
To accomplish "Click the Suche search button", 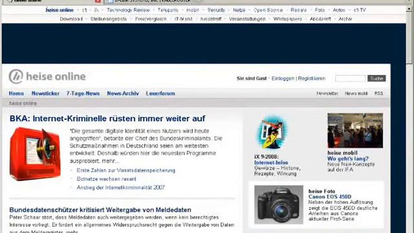I will tap(376, 78).
